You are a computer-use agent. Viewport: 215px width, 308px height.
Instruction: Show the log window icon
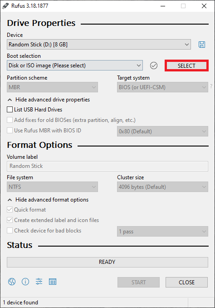[x=53, y=282]
